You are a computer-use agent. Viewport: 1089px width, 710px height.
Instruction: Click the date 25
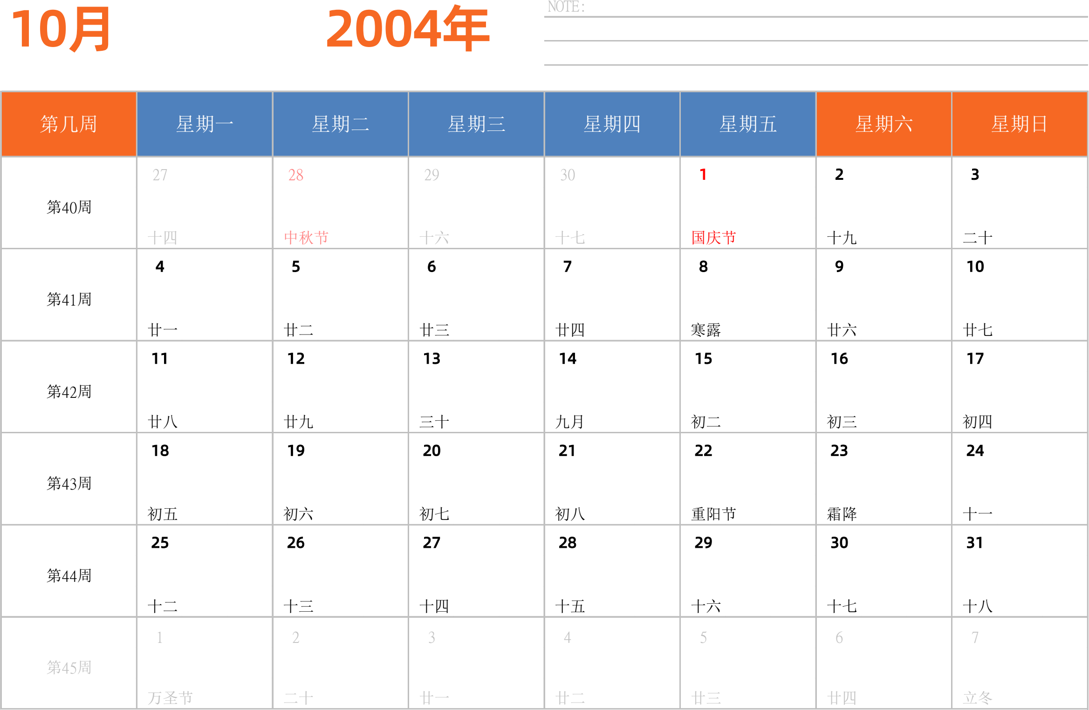point(160,543)
